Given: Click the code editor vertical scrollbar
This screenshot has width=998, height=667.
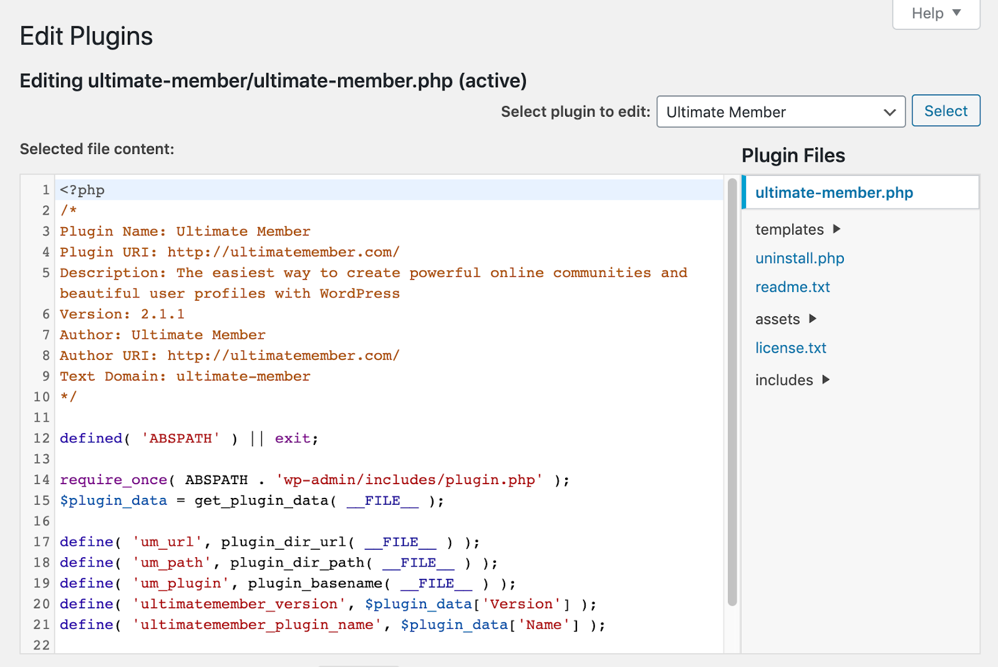Looking at the screenshot, I should pos(732,392).
